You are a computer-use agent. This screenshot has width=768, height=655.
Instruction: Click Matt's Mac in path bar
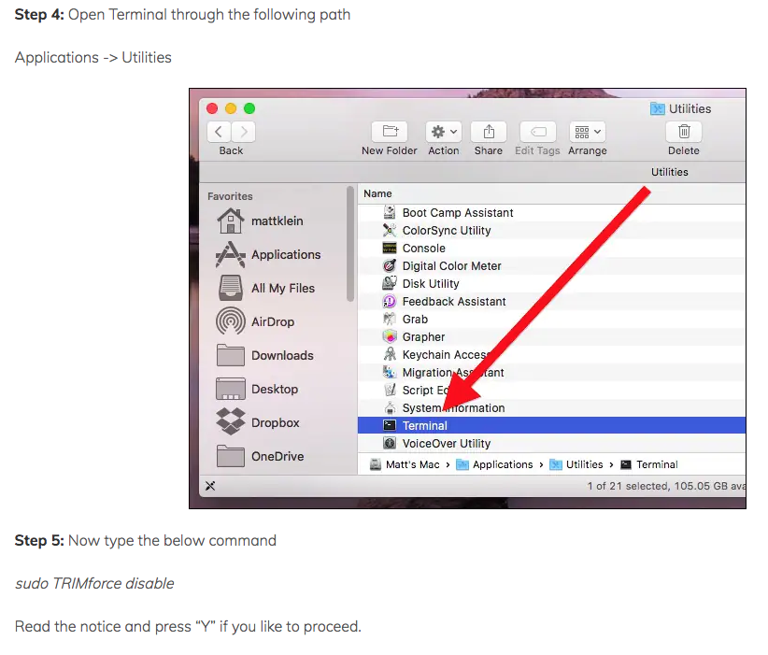click(x=405, y=464)
